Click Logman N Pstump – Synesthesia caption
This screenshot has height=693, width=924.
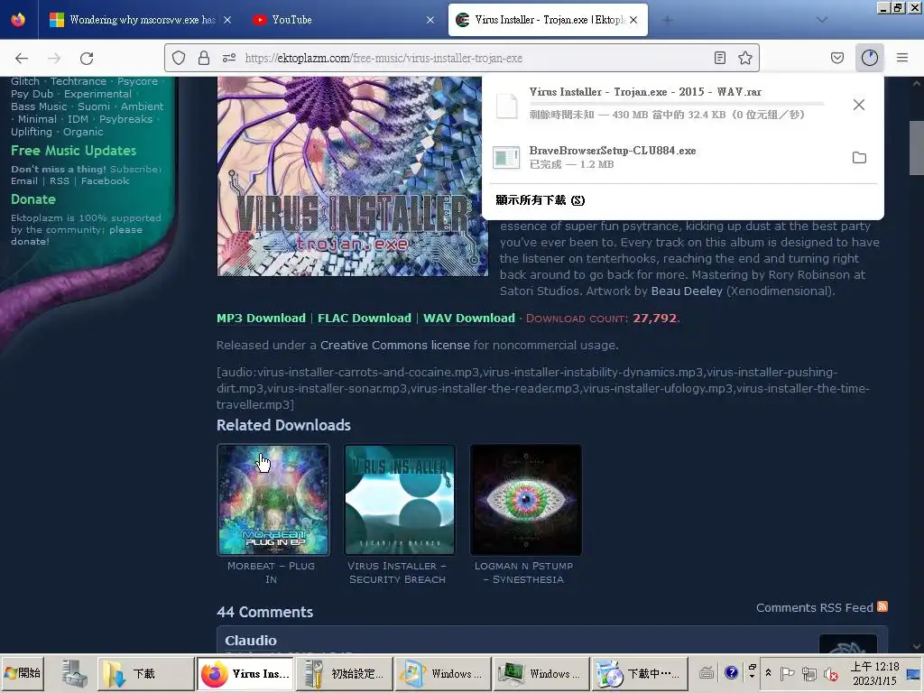[x=524, y=572]
